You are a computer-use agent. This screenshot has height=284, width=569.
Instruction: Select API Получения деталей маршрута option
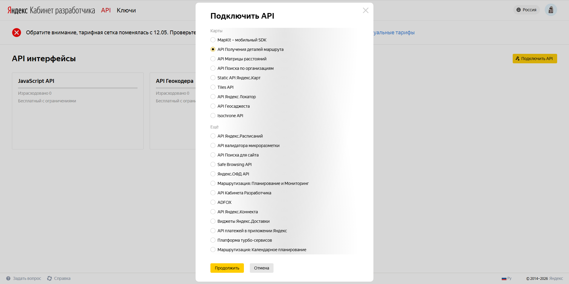213,49
